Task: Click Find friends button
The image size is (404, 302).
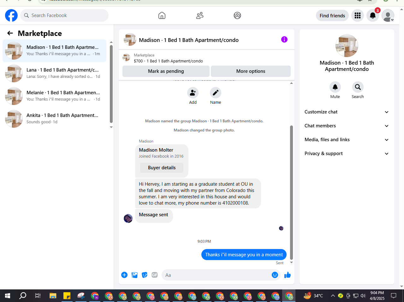Action: coord(332,15)
